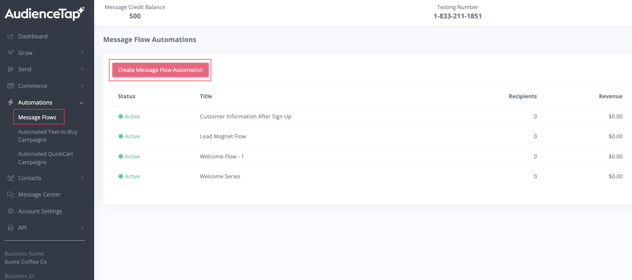Image resolution: width=632 pixels, height=280 pixels.
Task: Click the Automations lightning bolt icon
Action: click(x=10, y=102)
